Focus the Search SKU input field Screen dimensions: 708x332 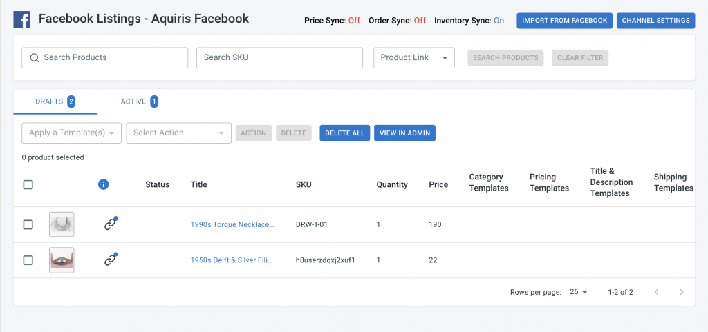click(279, 58)
